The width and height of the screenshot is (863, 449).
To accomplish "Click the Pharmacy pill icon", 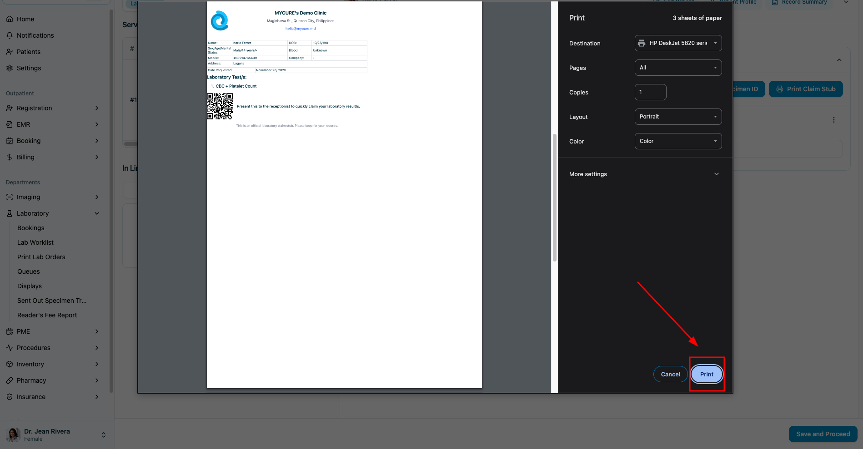I will (x=10, y=380).
